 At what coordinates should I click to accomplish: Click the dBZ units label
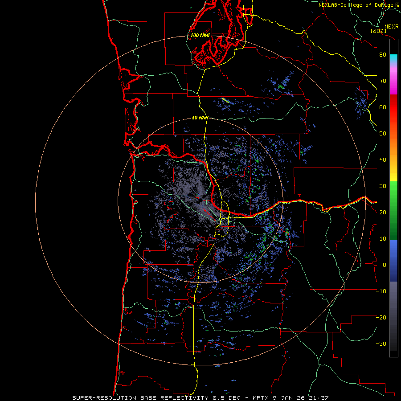[378, 31]
